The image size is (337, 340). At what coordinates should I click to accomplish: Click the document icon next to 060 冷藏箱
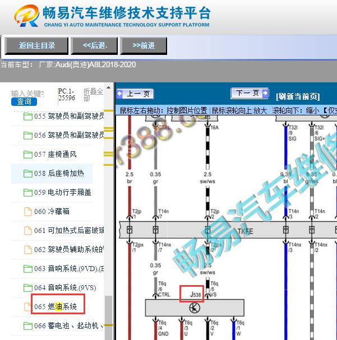tap(28, 212)
